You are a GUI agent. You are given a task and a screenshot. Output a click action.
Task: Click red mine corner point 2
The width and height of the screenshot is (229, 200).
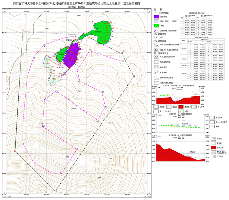point(23,30)
